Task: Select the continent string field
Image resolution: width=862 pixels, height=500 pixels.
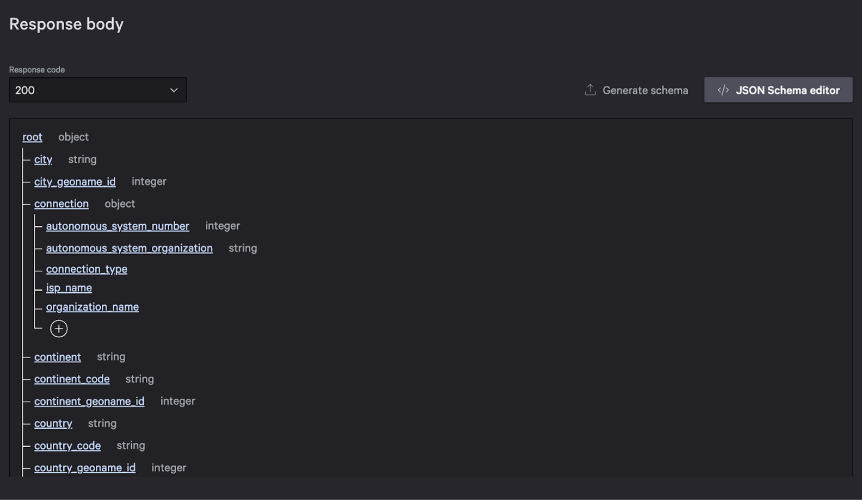Action: 57,357
